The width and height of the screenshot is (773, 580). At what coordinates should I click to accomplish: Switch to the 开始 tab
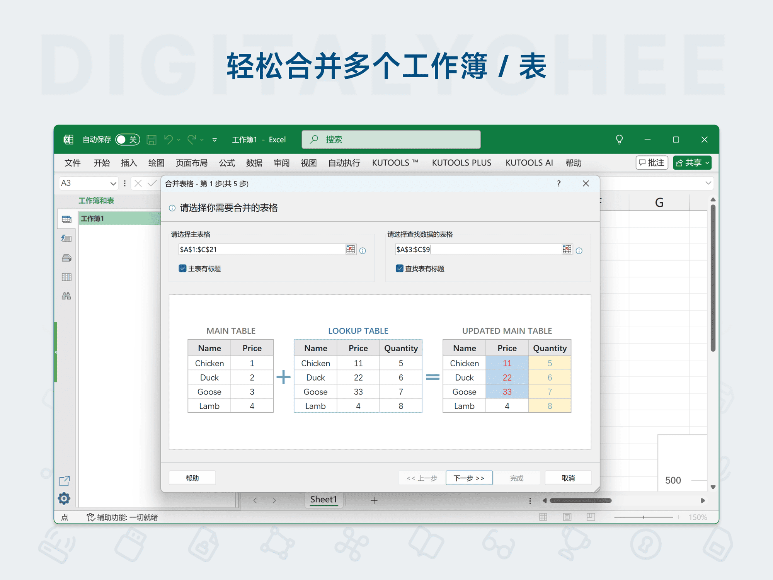tap(102, 163)
